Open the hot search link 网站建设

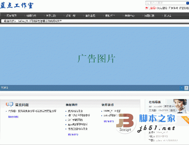(x=162, y=8)
